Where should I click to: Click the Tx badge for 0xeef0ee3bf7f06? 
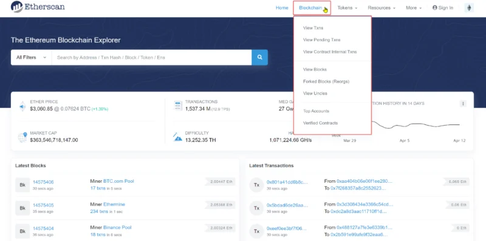(256, 231)
